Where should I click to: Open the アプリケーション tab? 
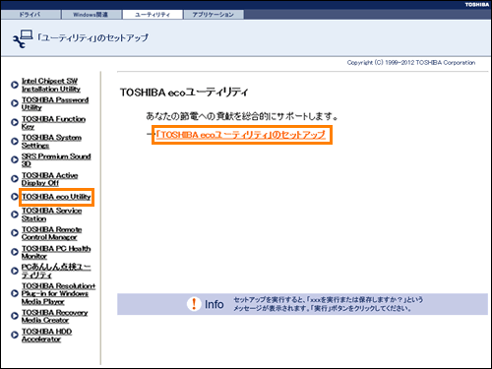point(214,15)
